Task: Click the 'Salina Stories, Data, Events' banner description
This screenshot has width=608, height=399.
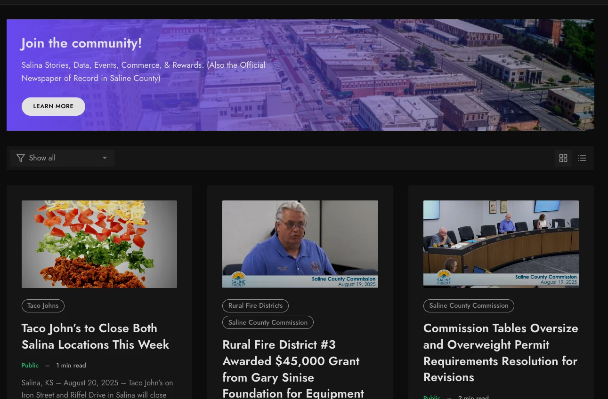Action: point(144,72)
